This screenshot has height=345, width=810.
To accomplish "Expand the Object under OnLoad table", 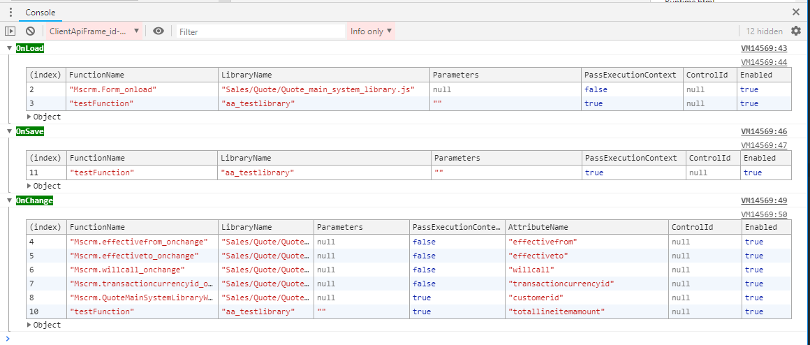I will pyautogui.click(x=44, y=117).
